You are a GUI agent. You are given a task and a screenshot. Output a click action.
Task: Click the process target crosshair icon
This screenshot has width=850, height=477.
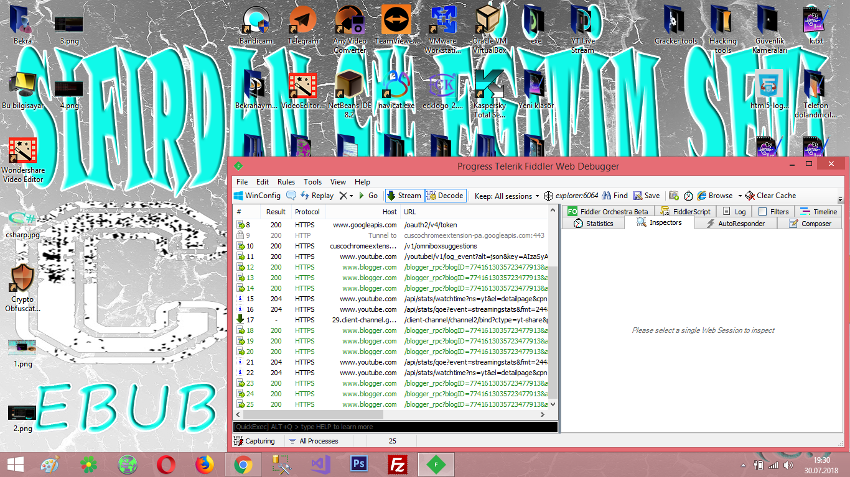tap(548, 196)
